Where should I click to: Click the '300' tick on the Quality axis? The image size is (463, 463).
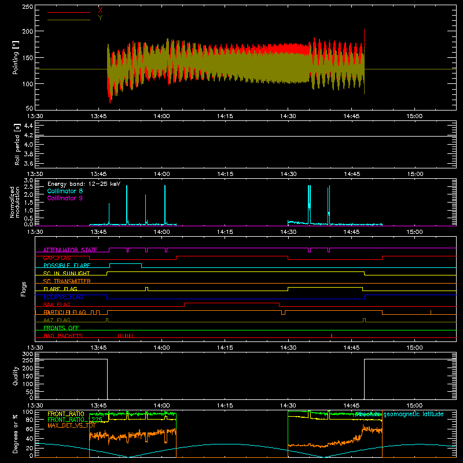28,354
